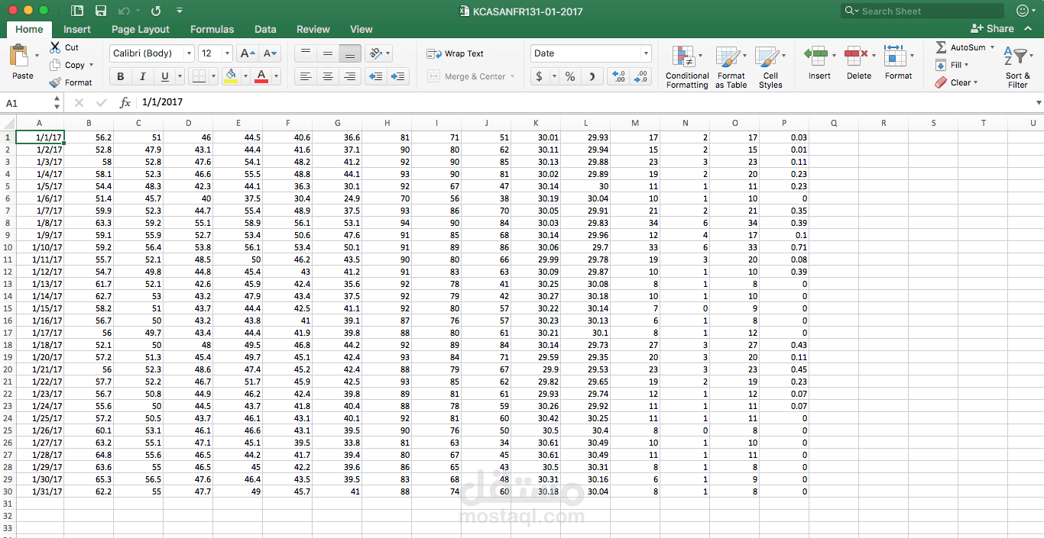Switch to the Formulas tab
This screenshot has width=1044, height=538.
[x=212, y=29]
